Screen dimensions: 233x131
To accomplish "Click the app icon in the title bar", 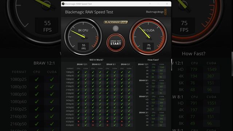I will point(63,4).
